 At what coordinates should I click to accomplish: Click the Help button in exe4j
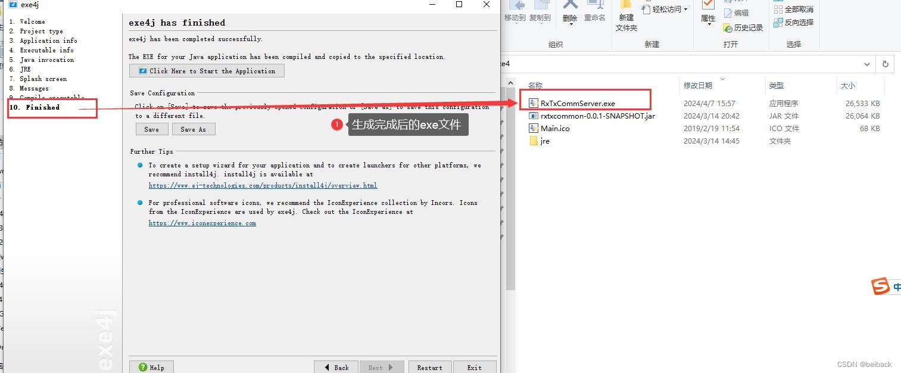151,367
